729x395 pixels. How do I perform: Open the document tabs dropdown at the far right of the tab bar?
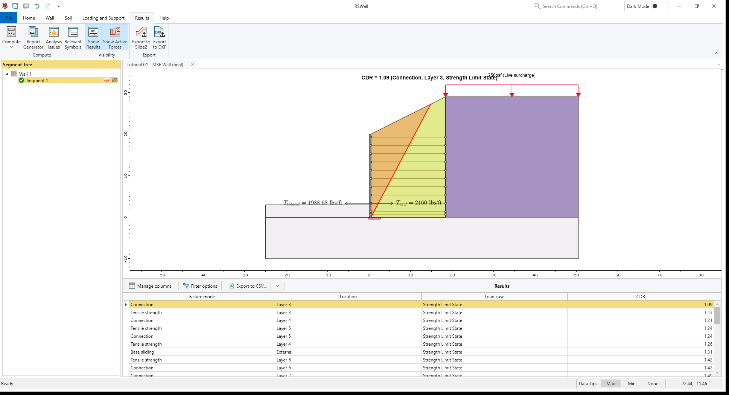pyautogui.click(x=718, y=64)
